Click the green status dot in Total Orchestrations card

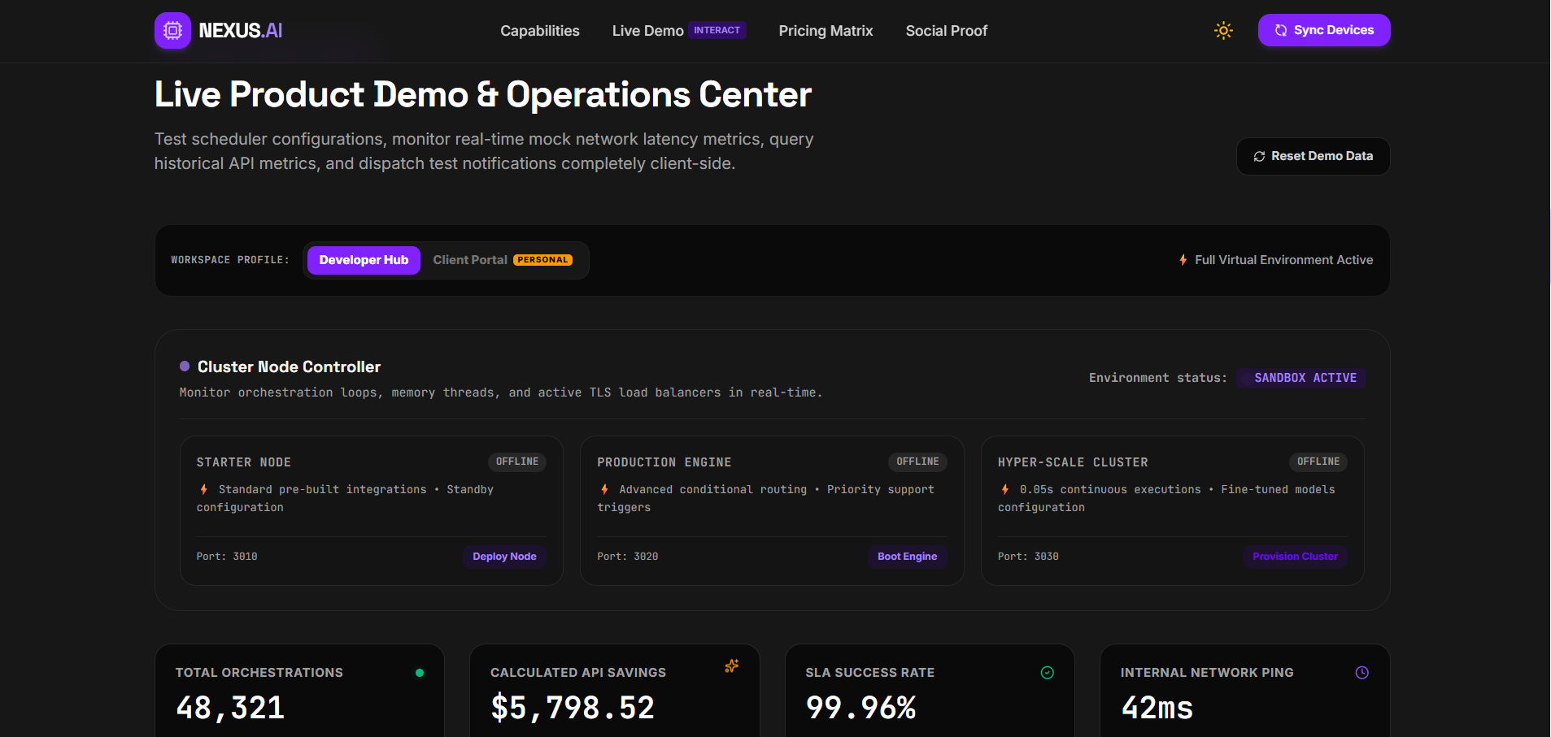click(x=420, y=673)
